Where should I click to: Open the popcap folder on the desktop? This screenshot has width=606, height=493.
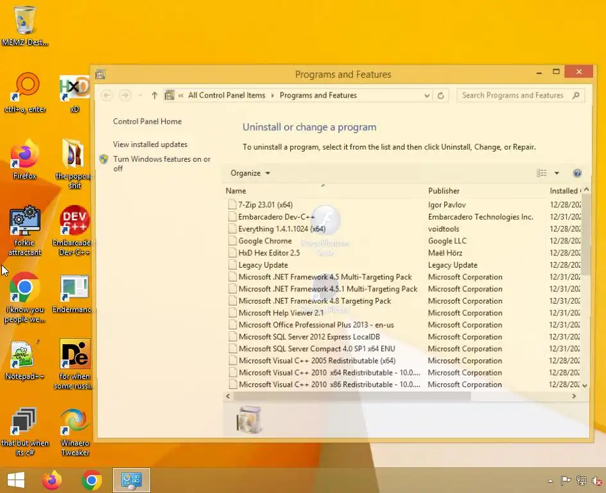point(74,164)
